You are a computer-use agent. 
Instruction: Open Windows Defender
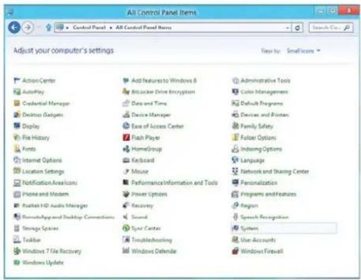(x=154, y=251)
